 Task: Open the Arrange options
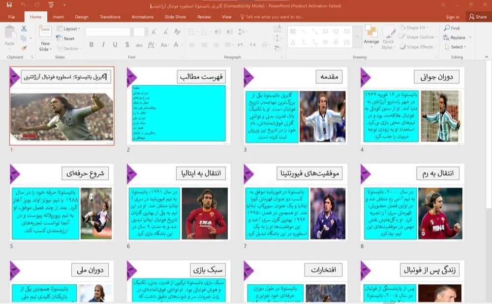pos(371,36)
